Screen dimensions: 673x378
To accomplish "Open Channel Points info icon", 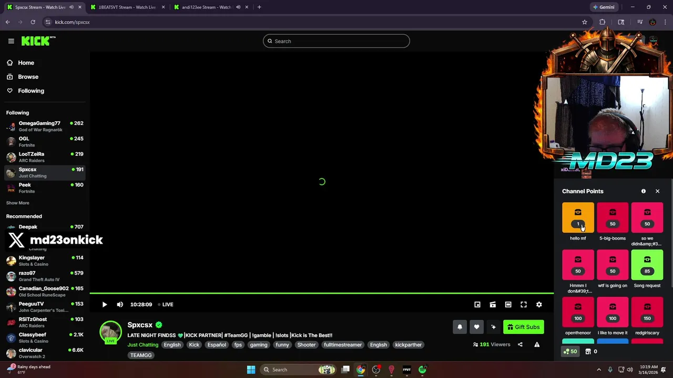I will [644, 191].
